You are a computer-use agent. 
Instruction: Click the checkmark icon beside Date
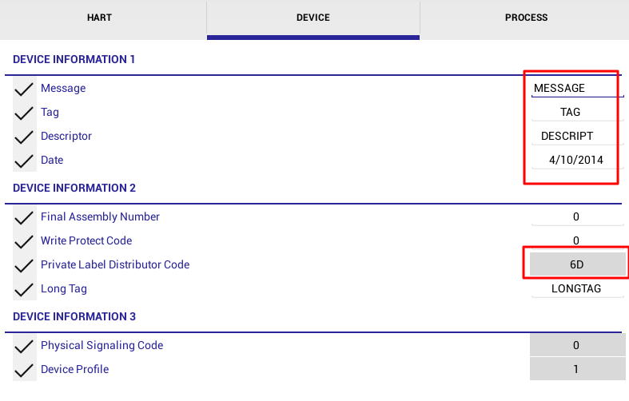tap(24, 161)
